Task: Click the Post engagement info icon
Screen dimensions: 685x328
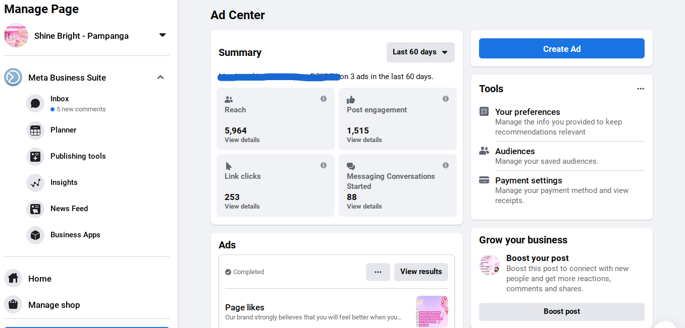Action: tap(446, 99)
